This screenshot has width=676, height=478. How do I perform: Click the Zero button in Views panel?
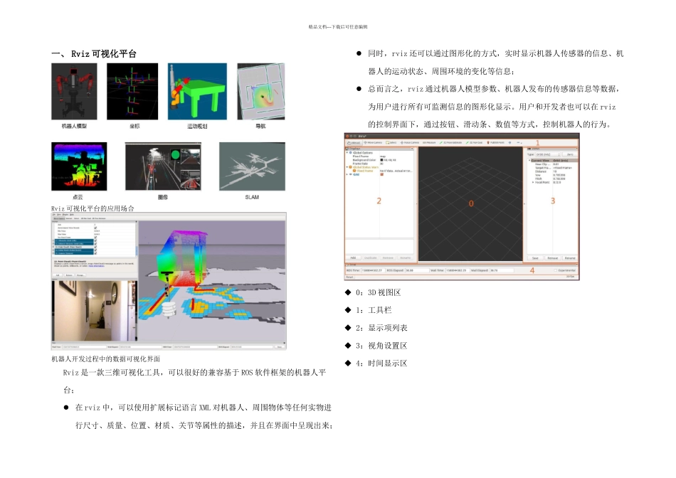click(570, 154)
